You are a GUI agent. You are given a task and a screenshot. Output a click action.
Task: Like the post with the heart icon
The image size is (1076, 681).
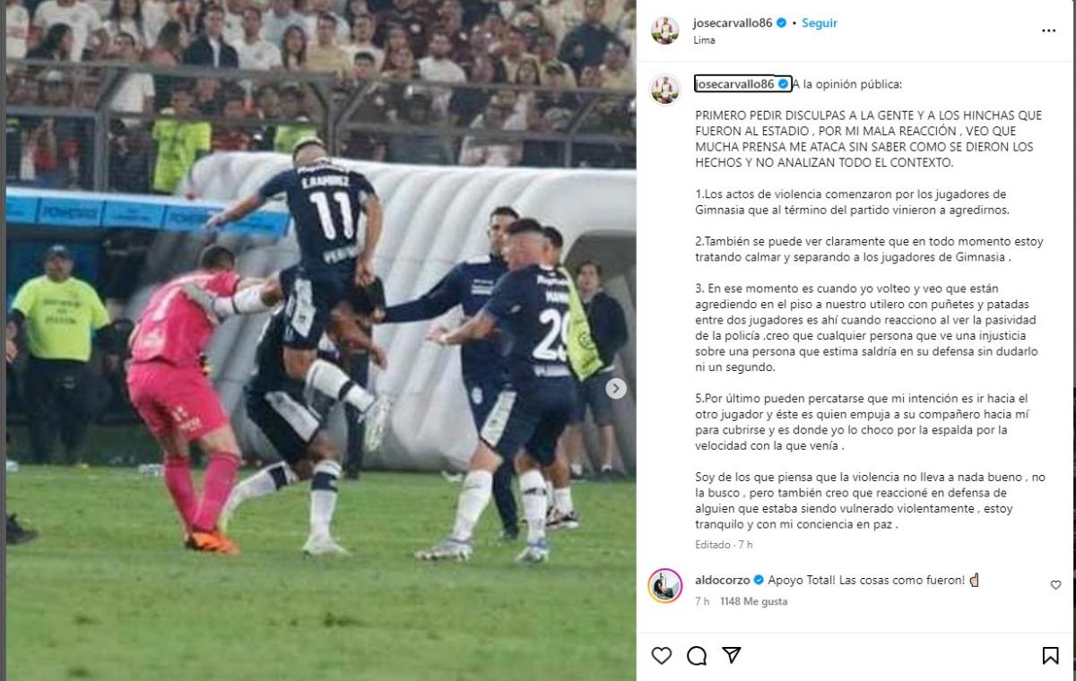tap(662, 656)
